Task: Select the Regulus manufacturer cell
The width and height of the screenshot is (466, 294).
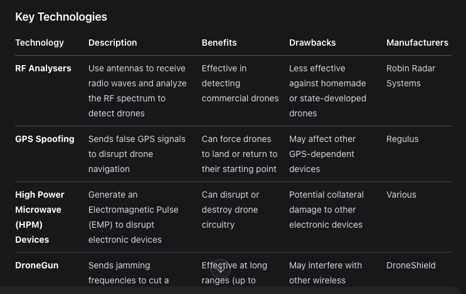Action: coord(402,139)
